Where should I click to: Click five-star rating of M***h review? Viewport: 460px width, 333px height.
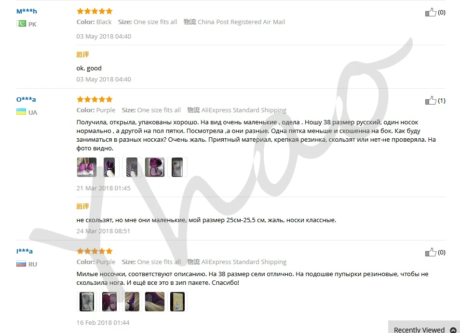pyautogui.click(x=95, y=11)
